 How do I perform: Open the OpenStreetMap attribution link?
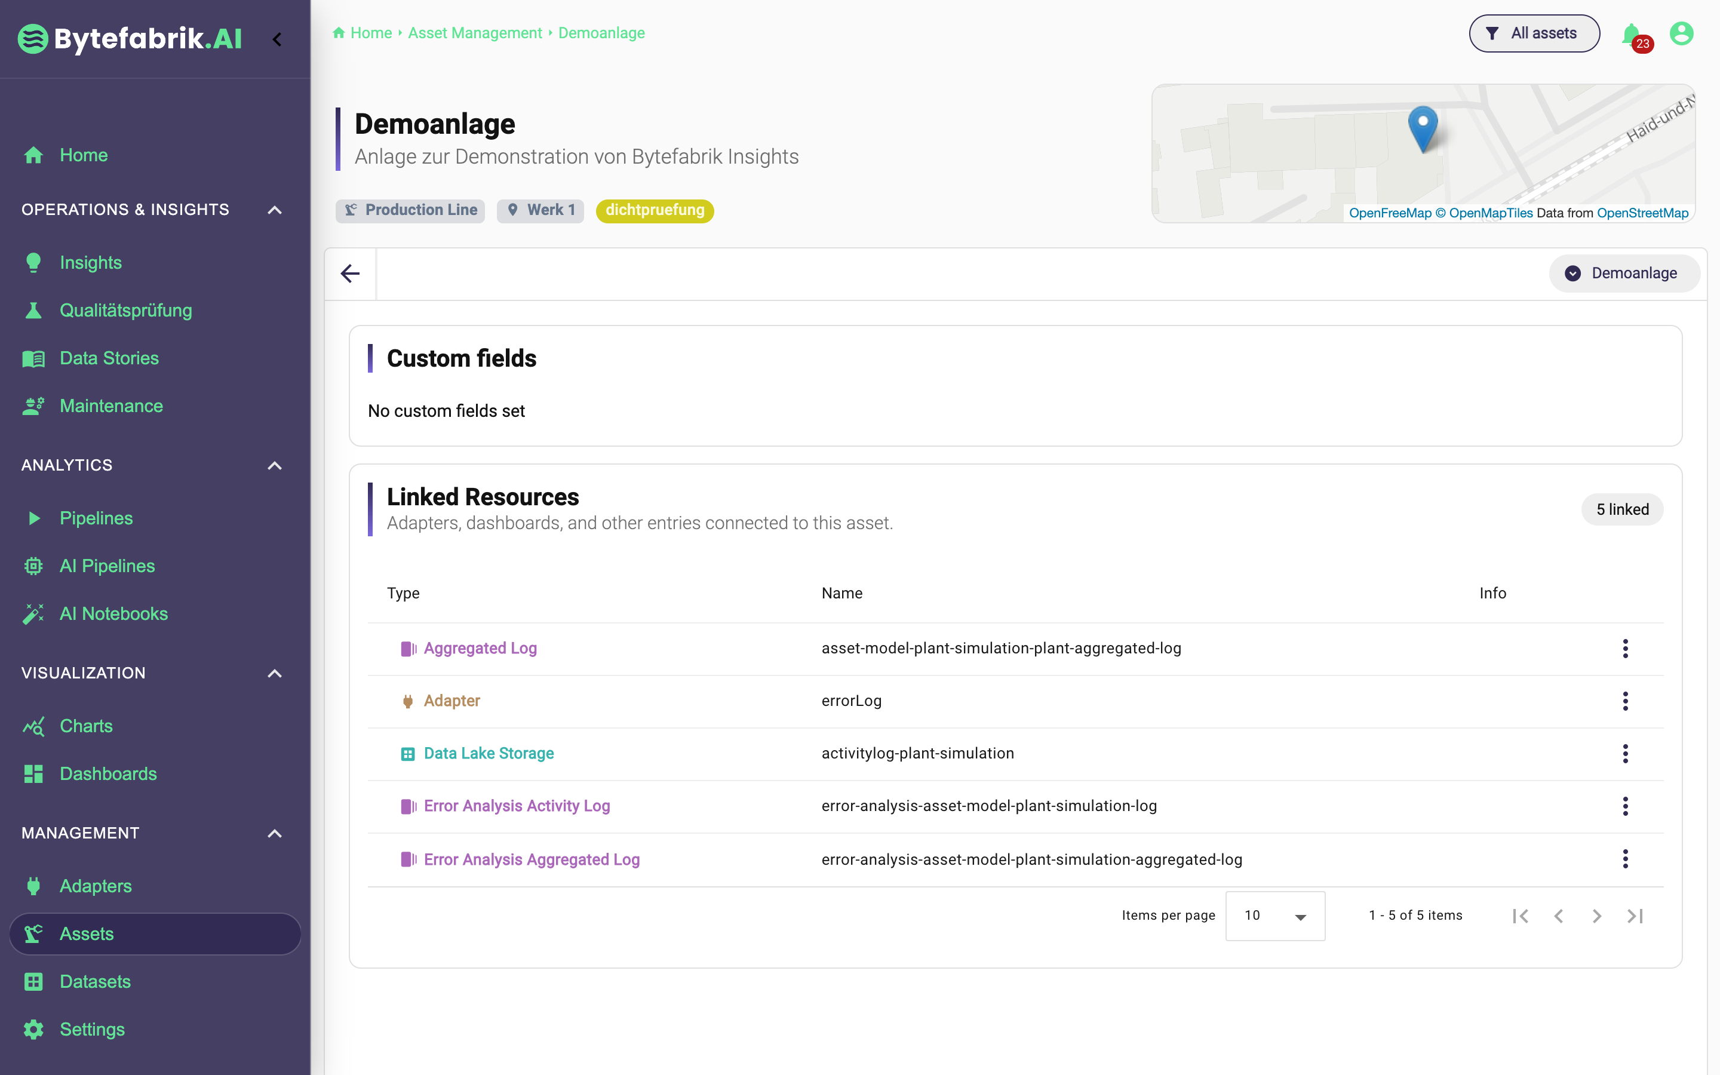pyautogui.click(x=1642, y=213)
